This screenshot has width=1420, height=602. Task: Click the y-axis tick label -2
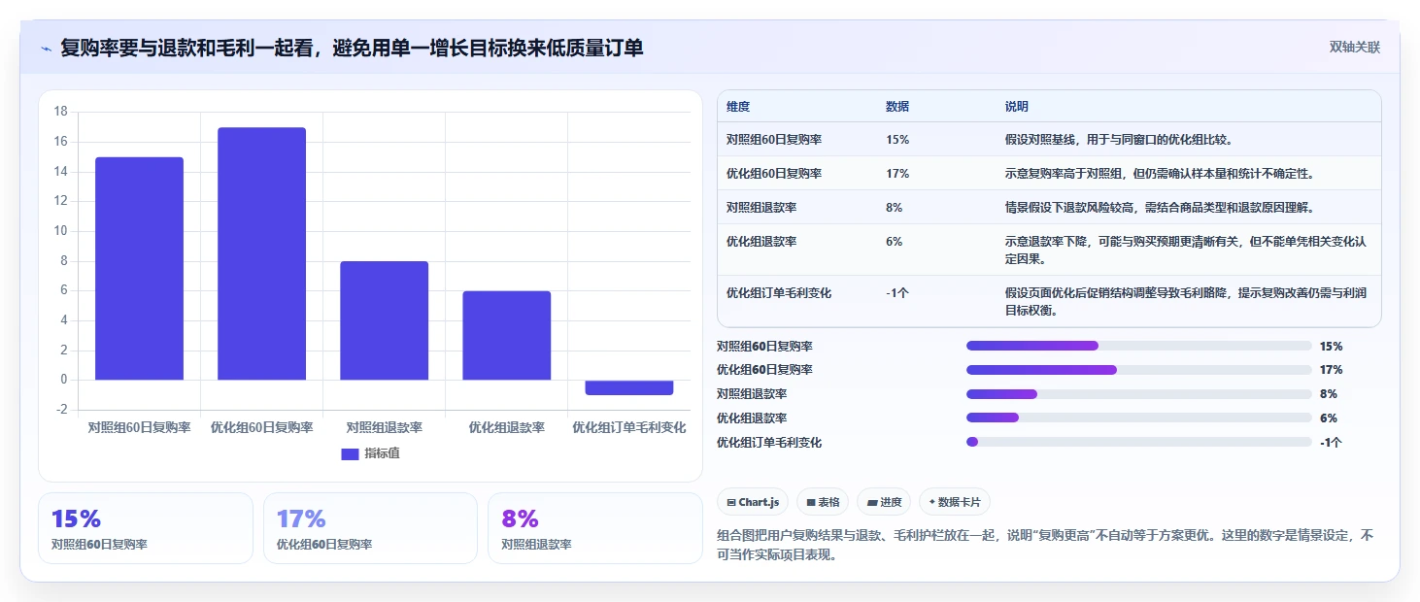pos(62,410)
